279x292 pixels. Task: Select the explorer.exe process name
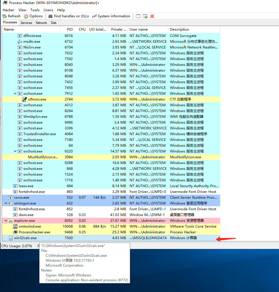point(25,221)
